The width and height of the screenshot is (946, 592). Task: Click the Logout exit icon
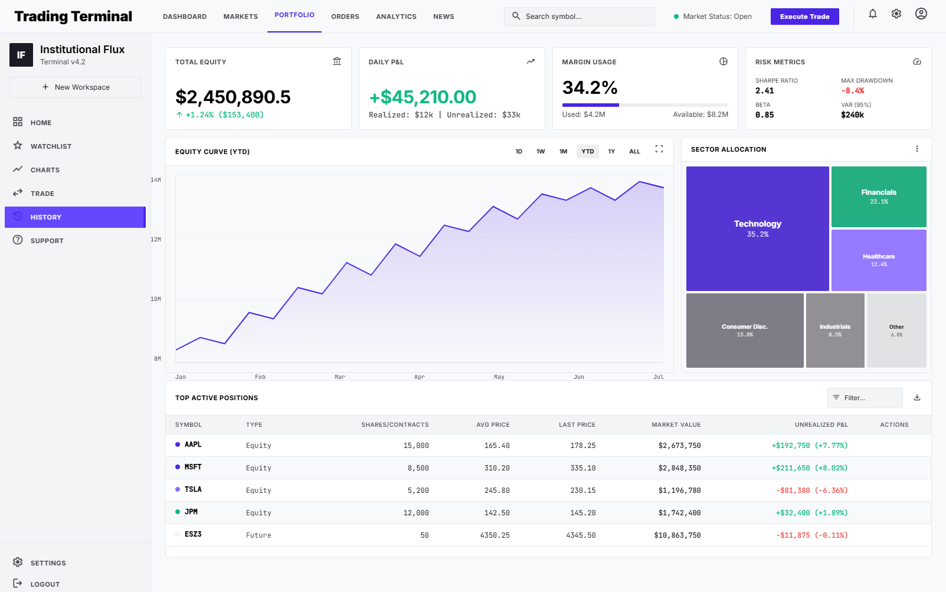(18, 583)
